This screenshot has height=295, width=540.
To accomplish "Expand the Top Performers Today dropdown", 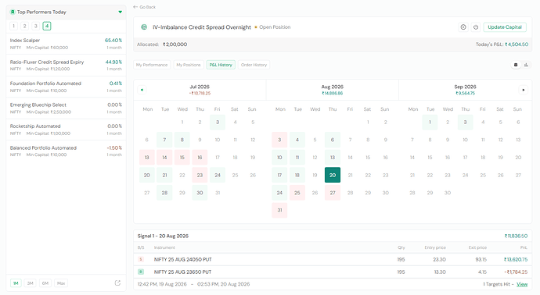I will click(121, 12).
